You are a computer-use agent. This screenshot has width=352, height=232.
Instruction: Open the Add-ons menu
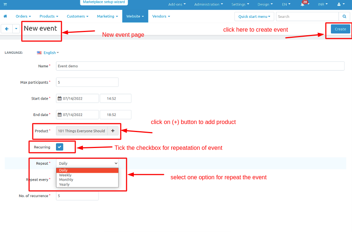[177, 4]
